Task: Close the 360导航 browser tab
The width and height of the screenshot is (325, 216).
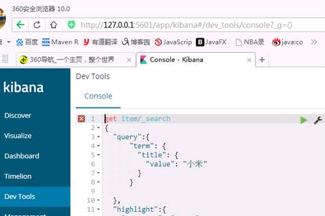Action: click(129, 60)
